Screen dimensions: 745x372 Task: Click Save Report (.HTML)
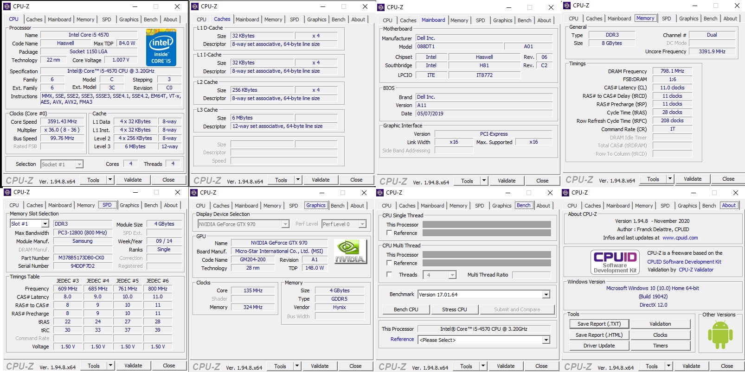tap(599, 335)
